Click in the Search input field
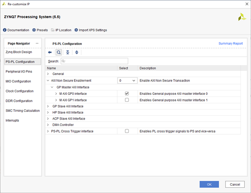 [x=94, y=61]
